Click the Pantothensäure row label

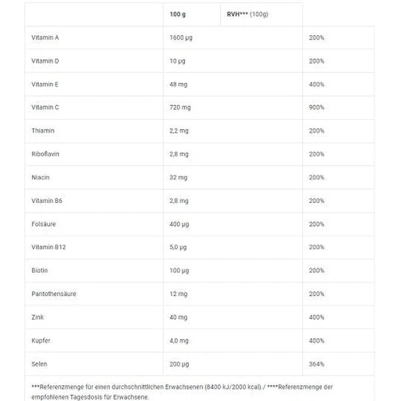54,294
